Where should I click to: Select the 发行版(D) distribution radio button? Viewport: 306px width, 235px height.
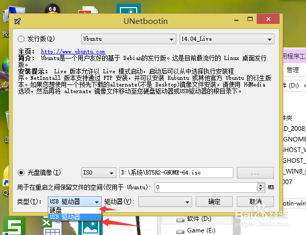21,39
